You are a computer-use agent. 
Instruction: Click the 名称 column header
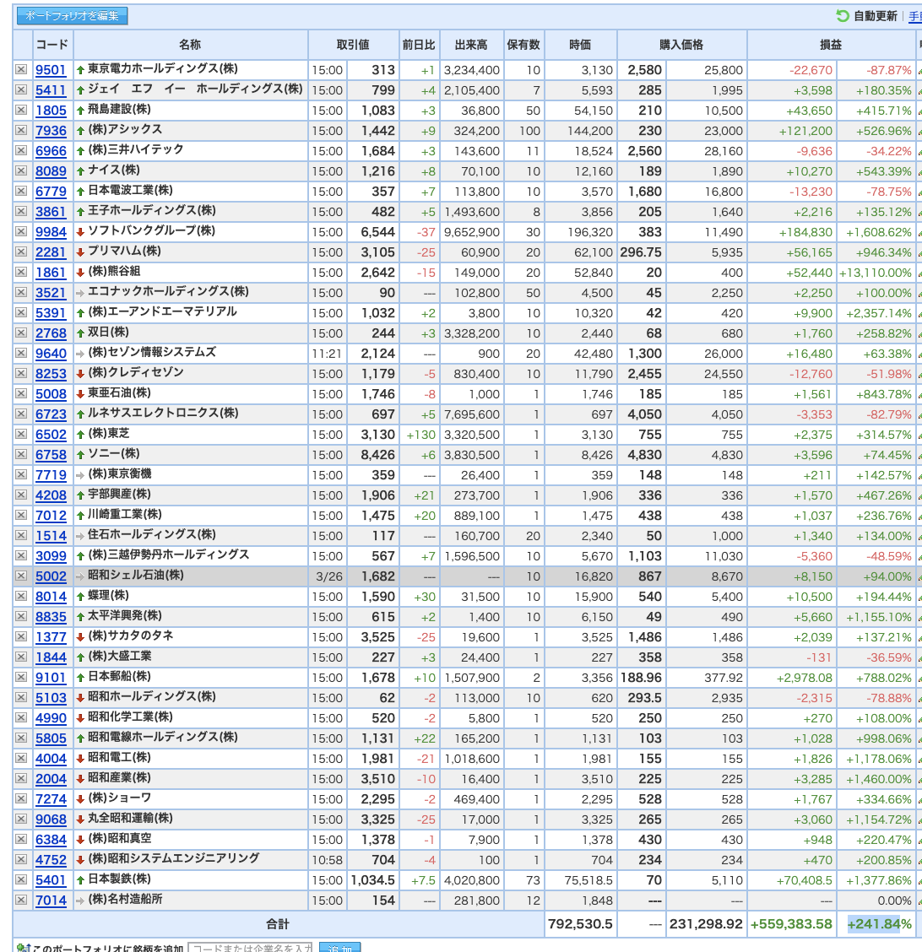[x=190, y=45]
